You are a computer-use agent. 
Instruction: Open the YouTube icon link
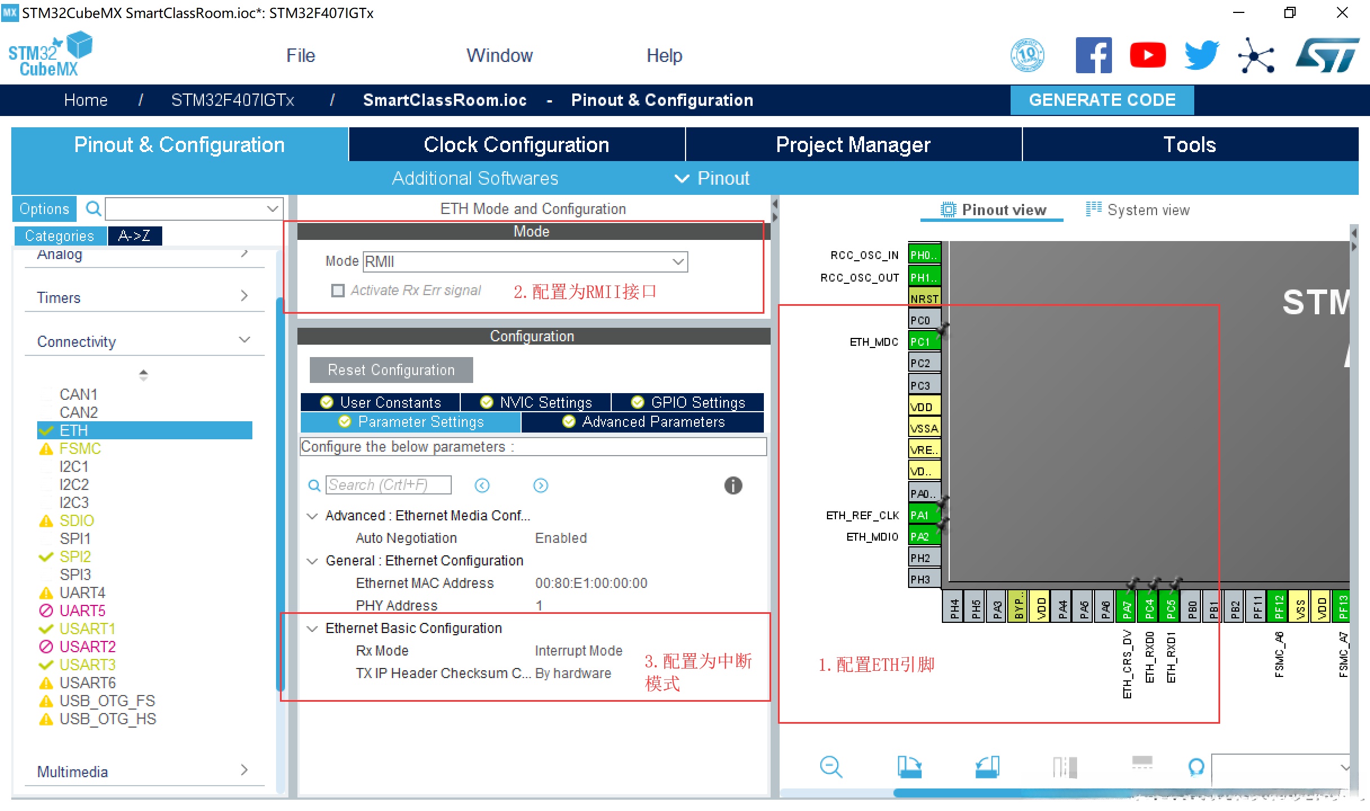pos(1147,55)
